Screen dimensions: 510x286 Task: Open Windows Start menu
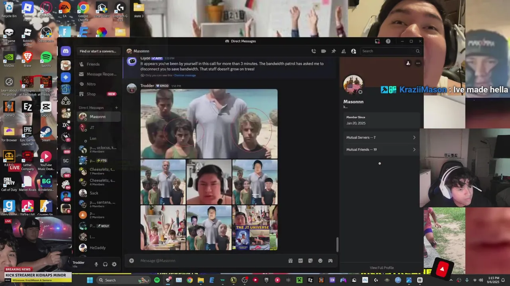point(90,280)
